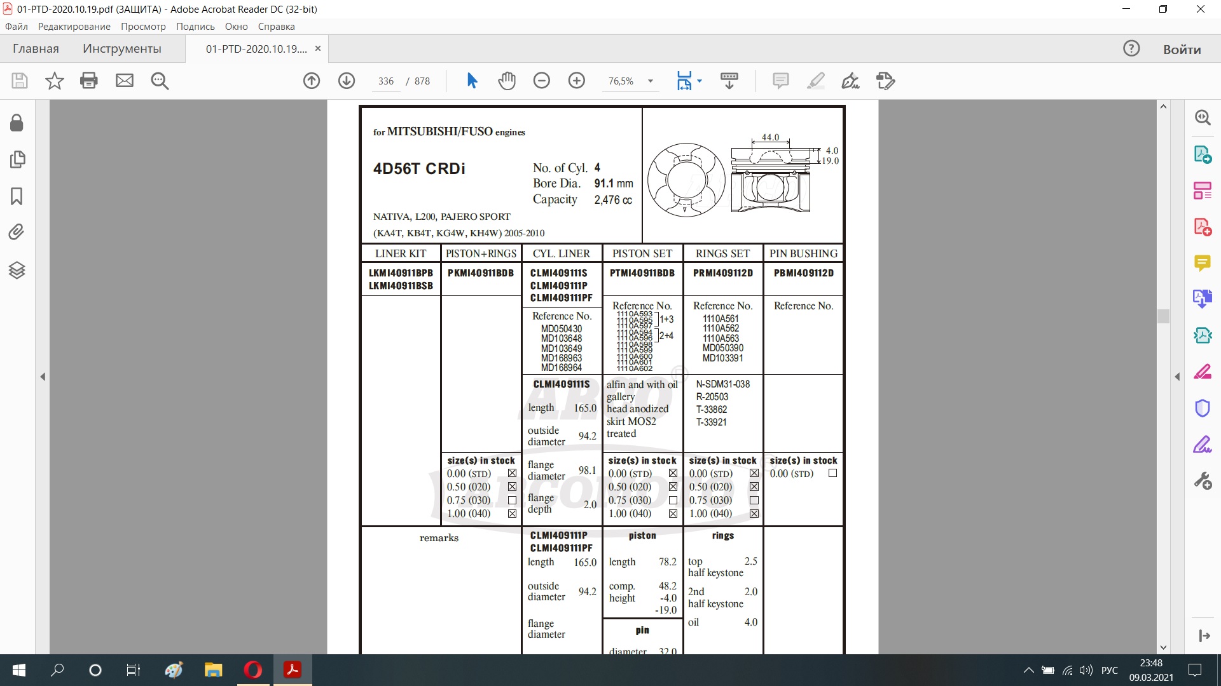Open page thumbnails panel
This screenshot has height=686, width=1221.
(17, 159)
